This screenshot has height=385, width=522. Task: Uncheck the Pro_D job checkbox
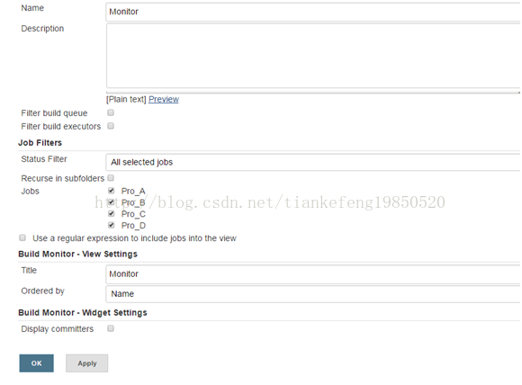(x=112, y=225)
